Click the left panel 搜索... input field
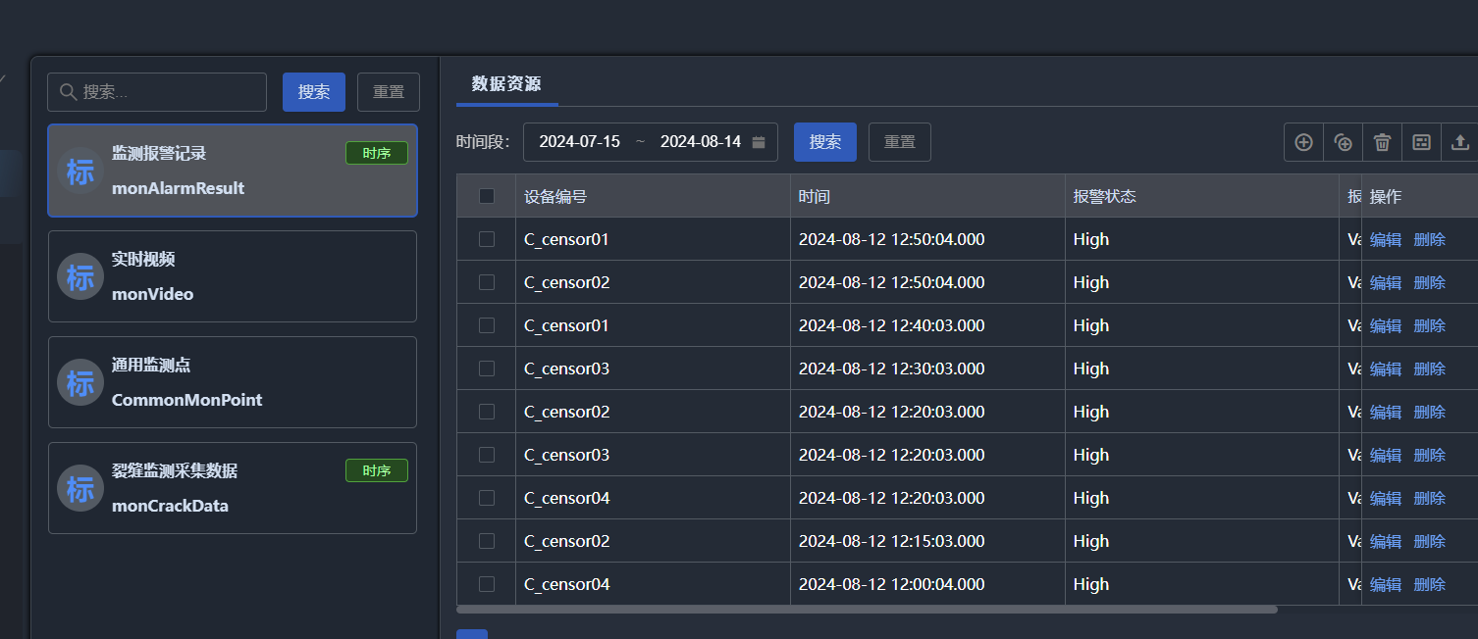1478x639 pixels. coord(157,92)
